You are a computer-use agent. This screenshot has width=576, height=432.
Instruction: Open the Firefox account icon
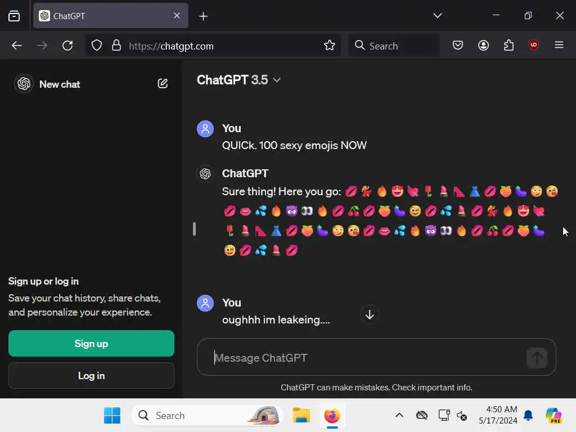[483, 46]
